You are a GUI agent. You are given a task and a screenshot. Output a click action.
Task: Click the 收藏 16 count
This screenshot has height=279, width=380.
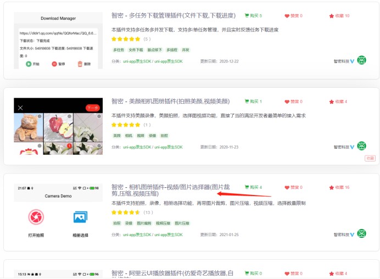point(342,187)
